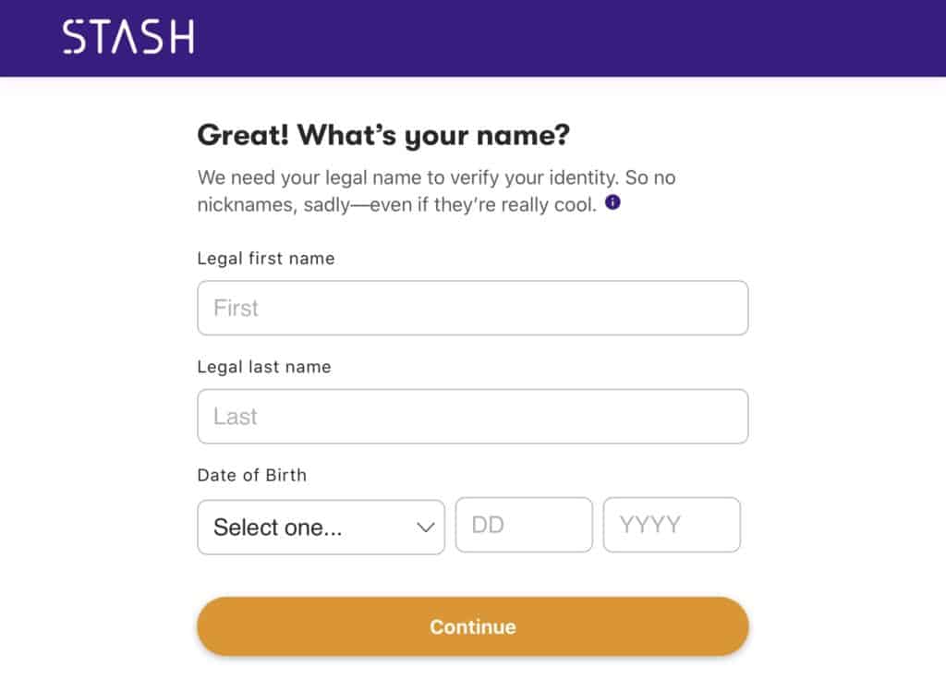Open the 'Select one...' month dropdown
Screen dimensions: 946x680
tap(321, 527)
